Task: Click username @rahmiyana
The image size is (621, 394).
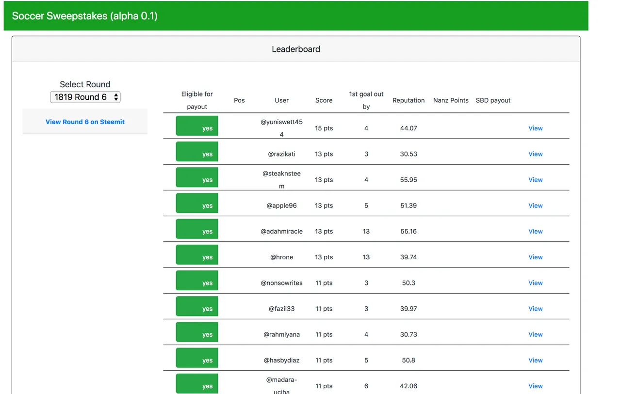Action: click(282, 334)
